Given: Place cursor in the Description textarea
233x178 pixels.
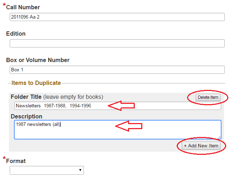Looking at the screenshot, I should coord(118,129).
